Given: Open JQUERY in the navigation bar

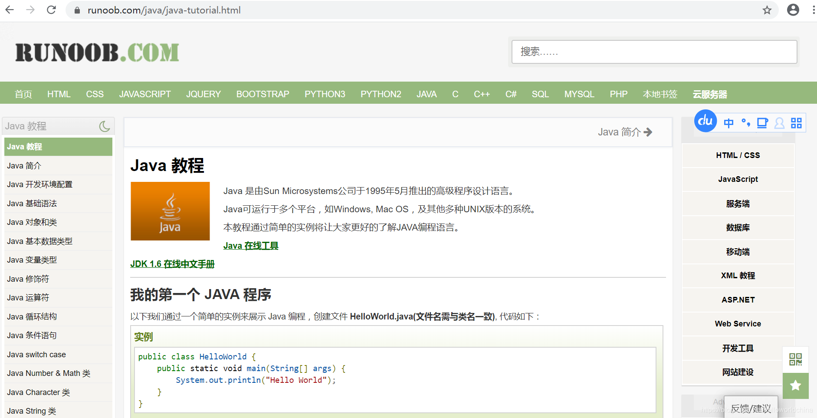Looking at the screenshot, I should tap(203, 94).
